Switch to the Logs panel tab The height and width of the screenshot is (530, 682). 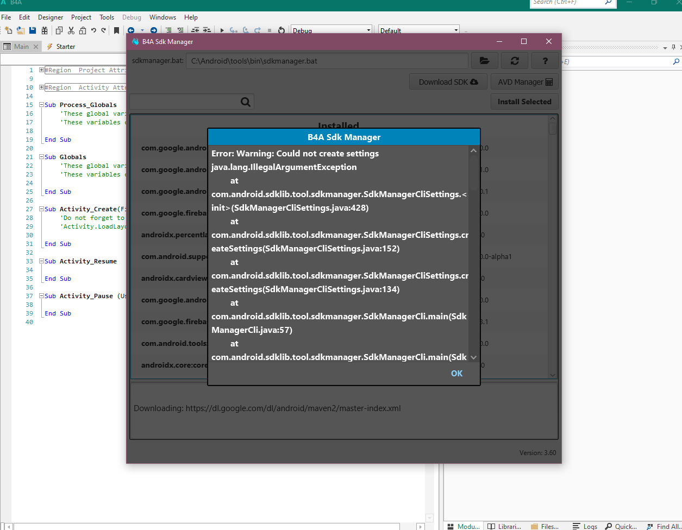coord(585,526)
